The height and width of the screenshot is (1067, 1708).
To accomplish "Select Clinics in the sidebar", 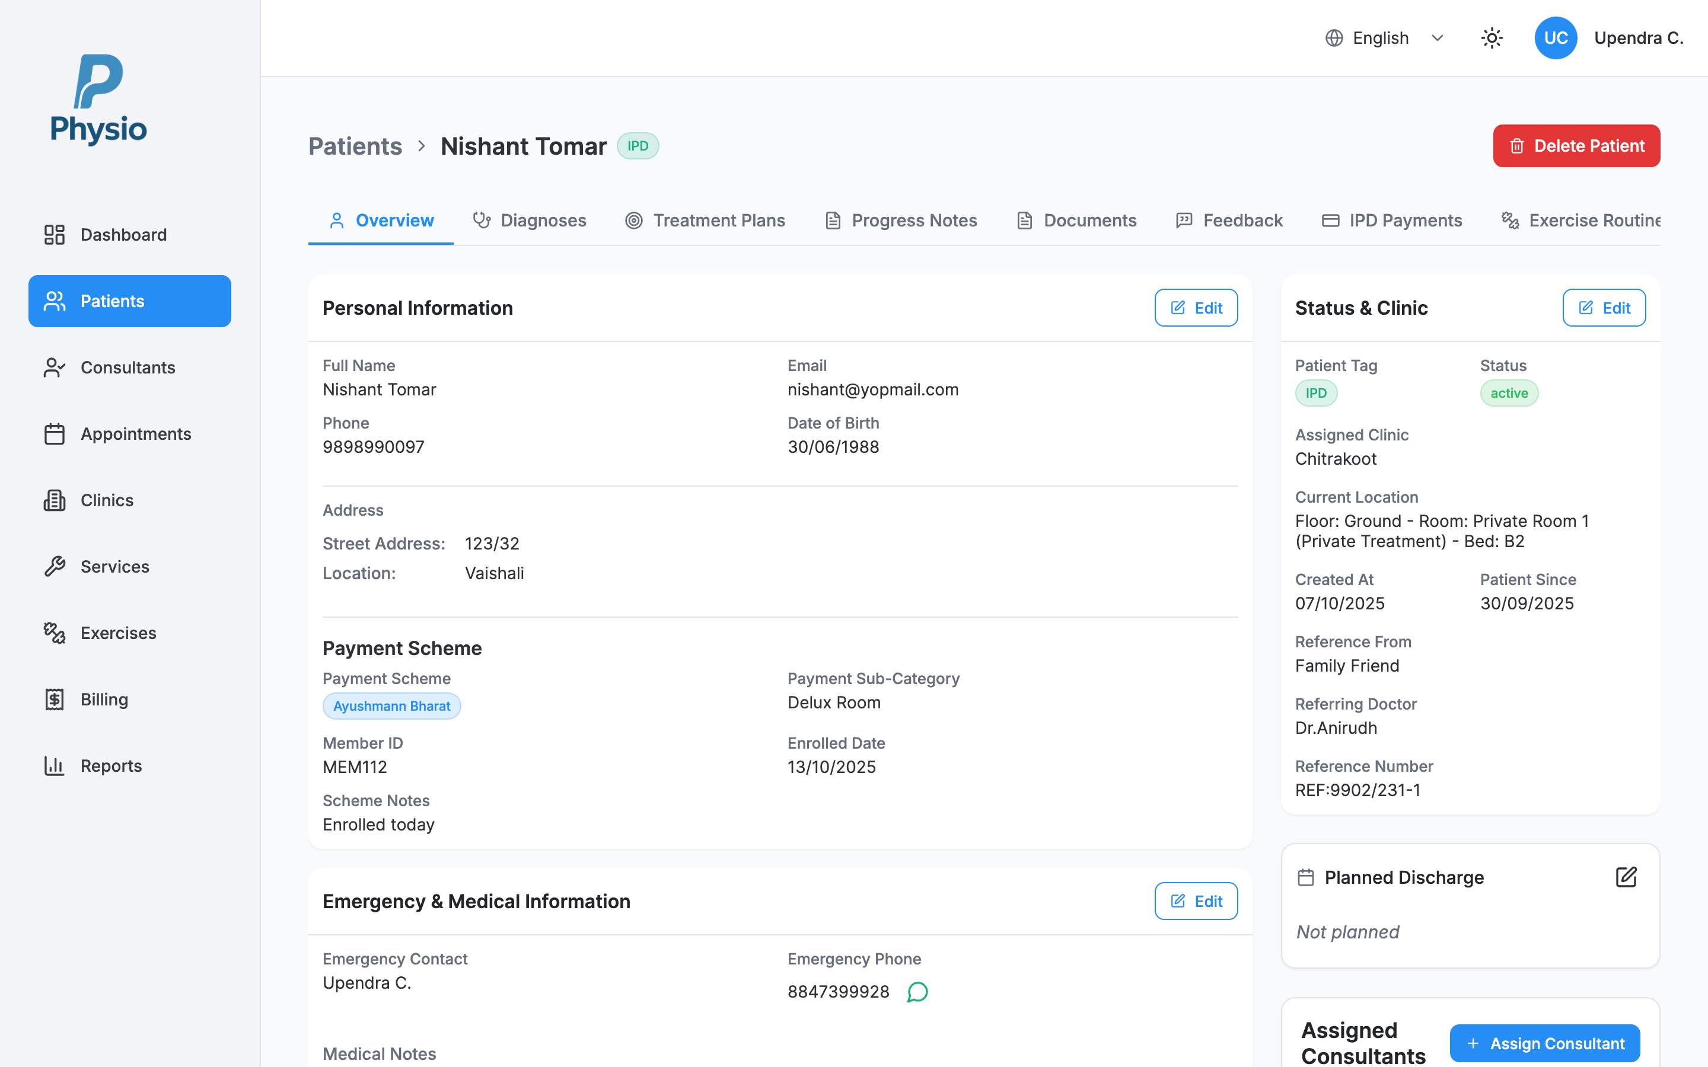I will click(107, 500).
